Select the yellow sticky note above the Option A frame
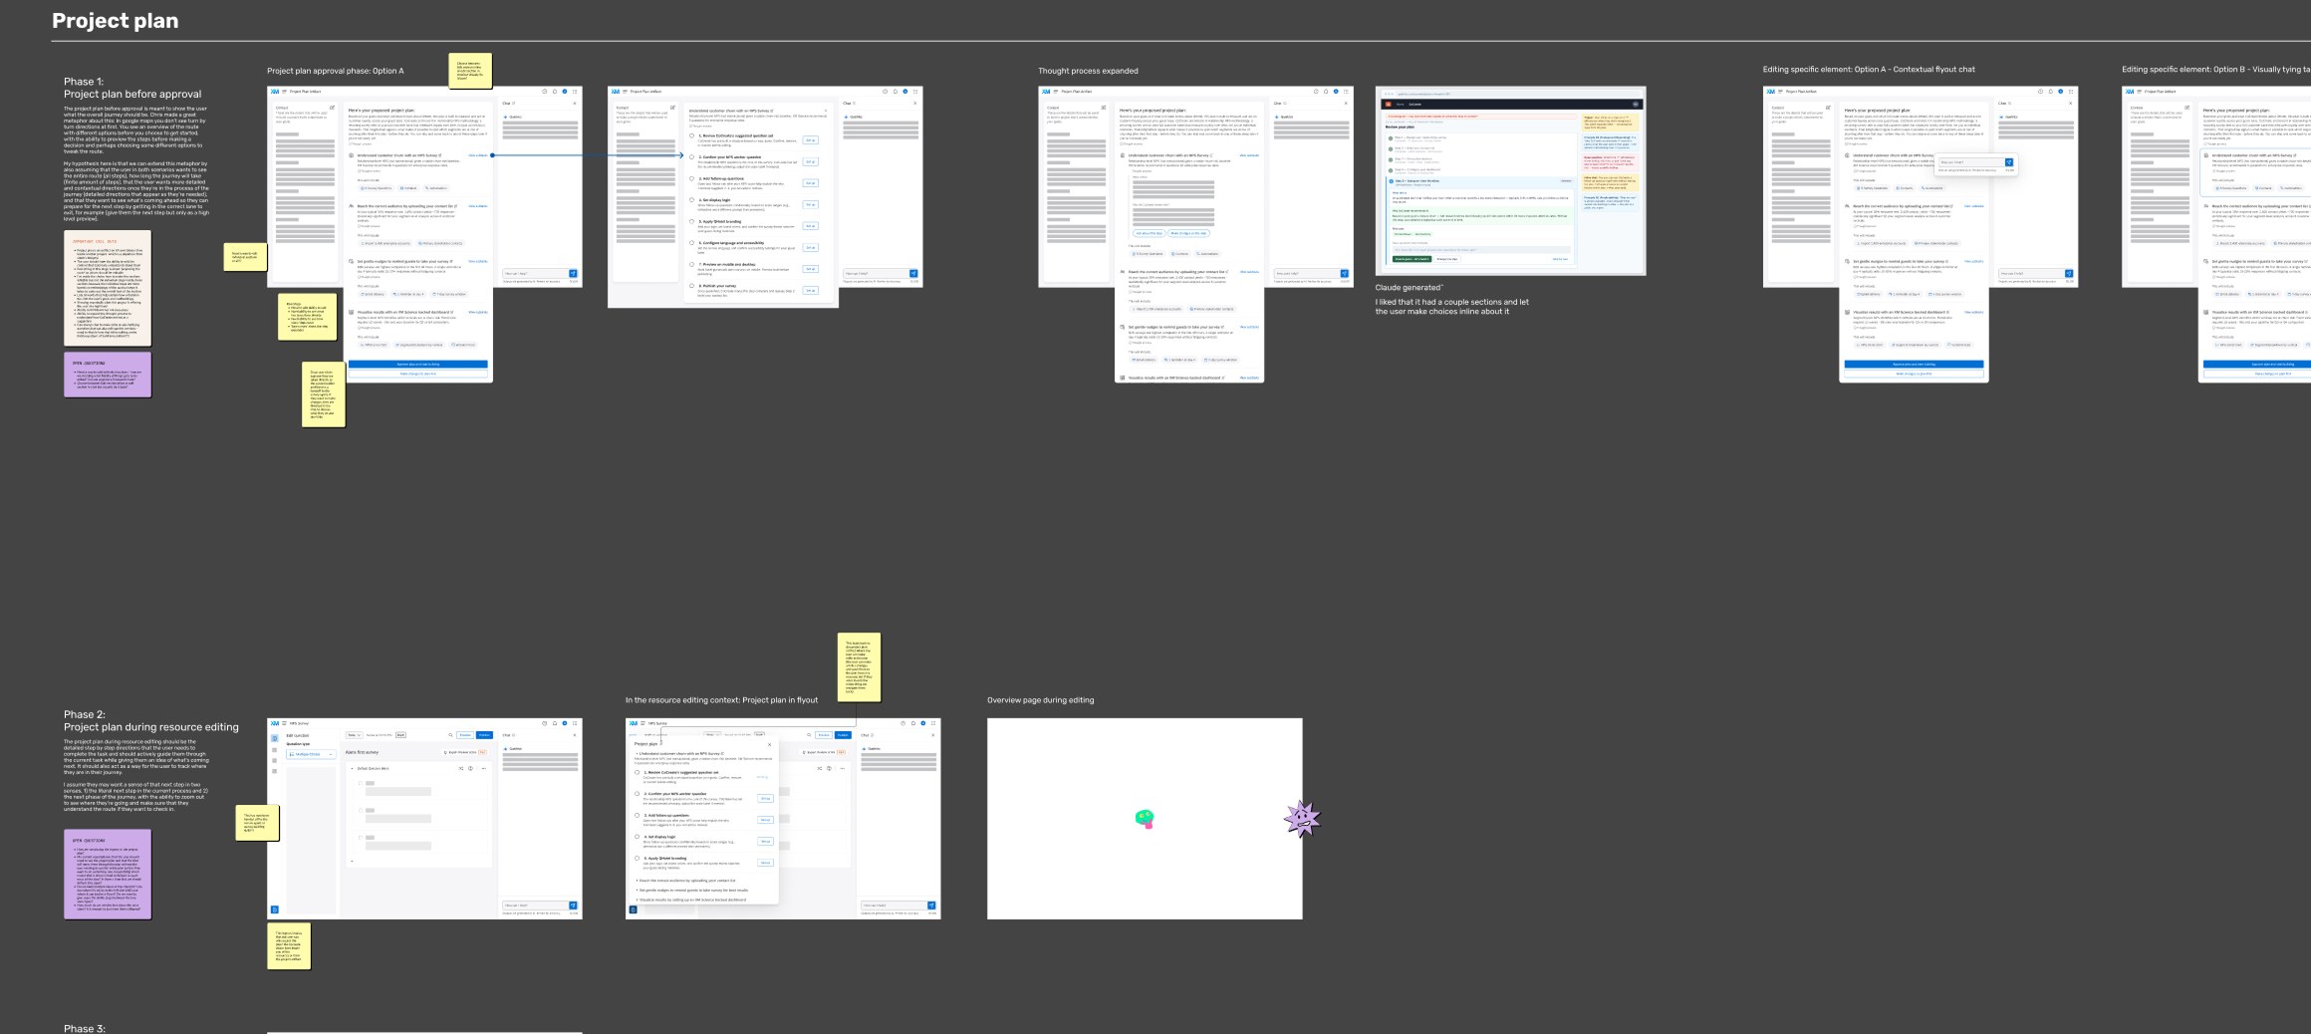The height and width of the screenshot is (1034, 2311). 470,71
